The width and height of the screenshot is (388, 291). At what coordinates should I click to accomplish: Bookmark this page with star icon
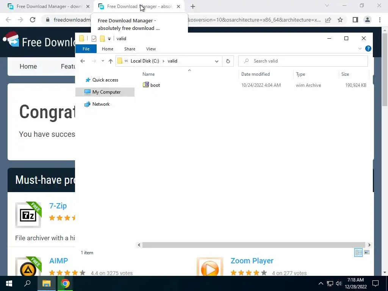pos(340,20)
